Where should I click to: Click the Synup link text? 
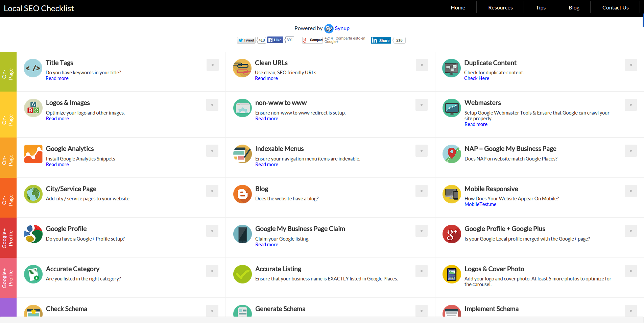pyautogui.click(x=342, y=28)
